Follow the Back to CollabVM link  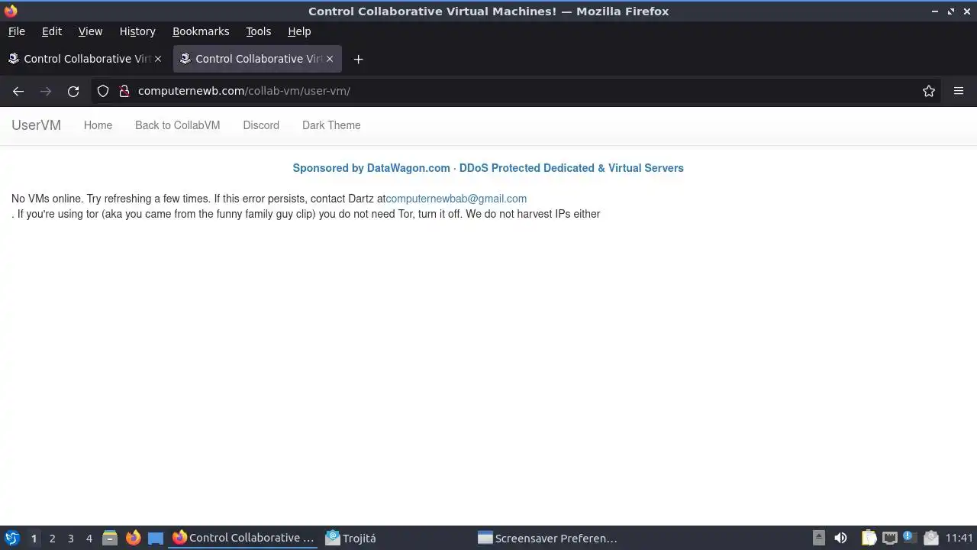(177, 125)
